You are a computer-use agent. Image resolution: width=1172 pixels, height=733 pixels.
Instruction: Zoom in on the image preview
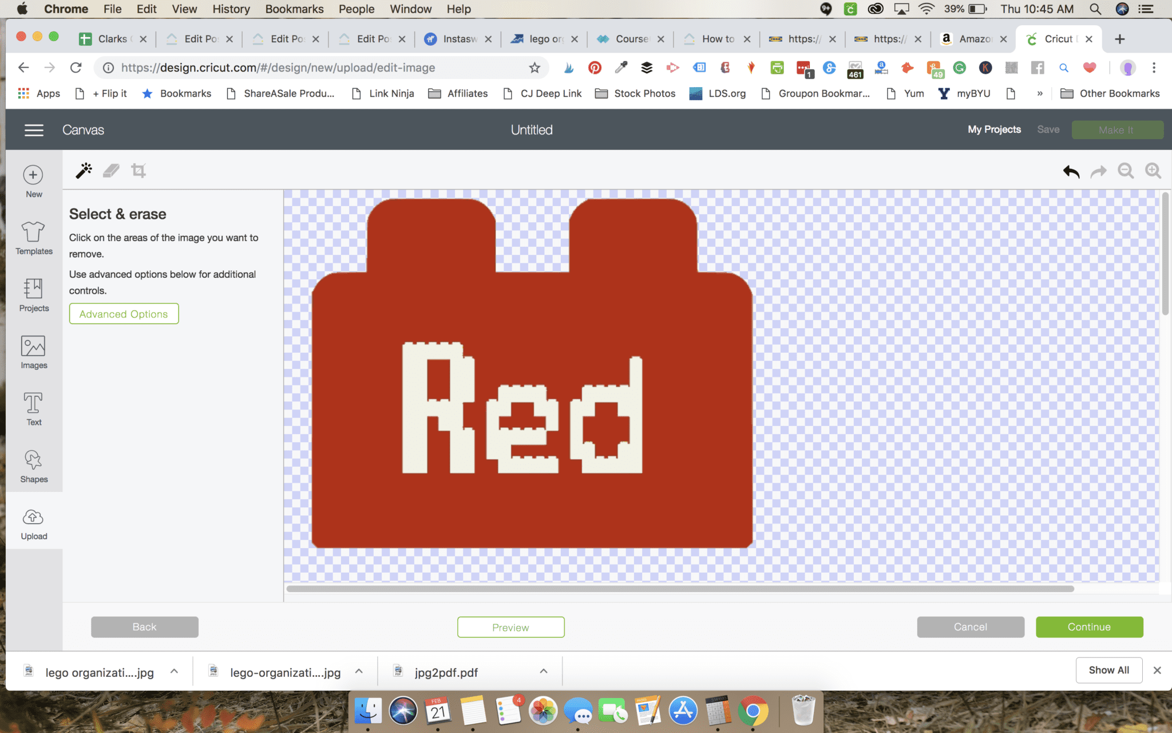pyautogui.click(x=1153, y=171)
